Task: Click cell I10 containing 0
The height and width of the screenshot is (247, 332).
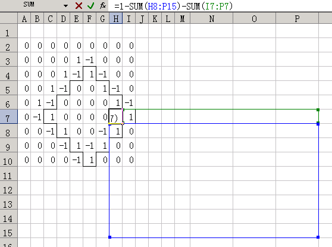Action: click(x=129, y=160)
